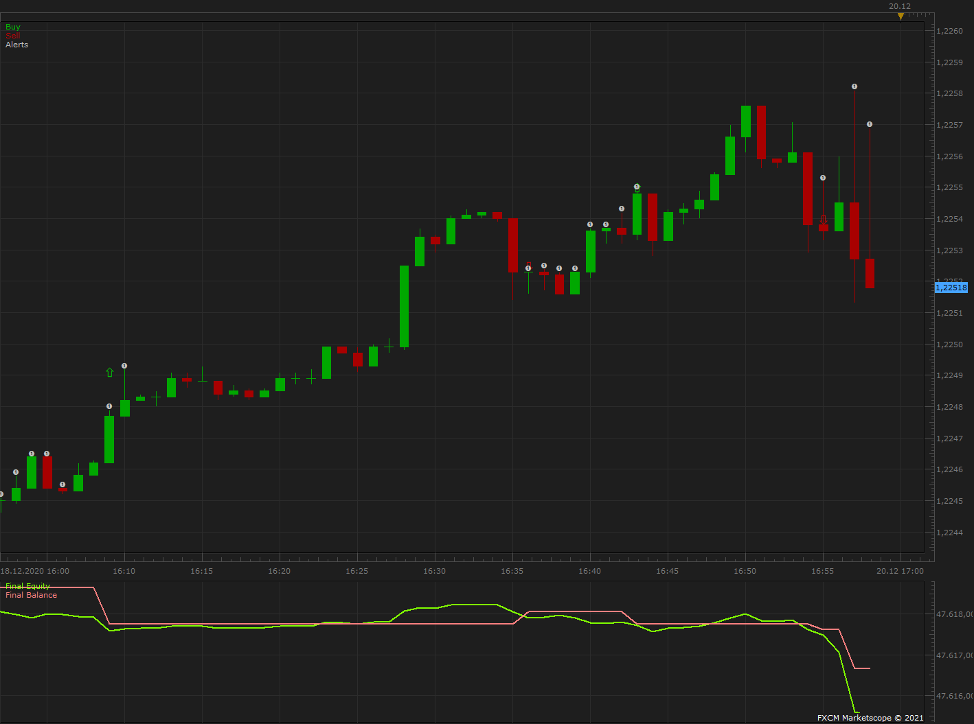974x724 pixels.
Task: Click the 20.12 17:00 time axis label
Action: coord(900,571)
